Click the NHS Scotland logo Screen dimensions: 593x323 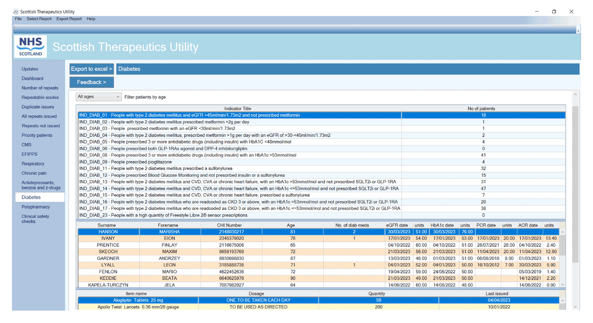point(31,47)
